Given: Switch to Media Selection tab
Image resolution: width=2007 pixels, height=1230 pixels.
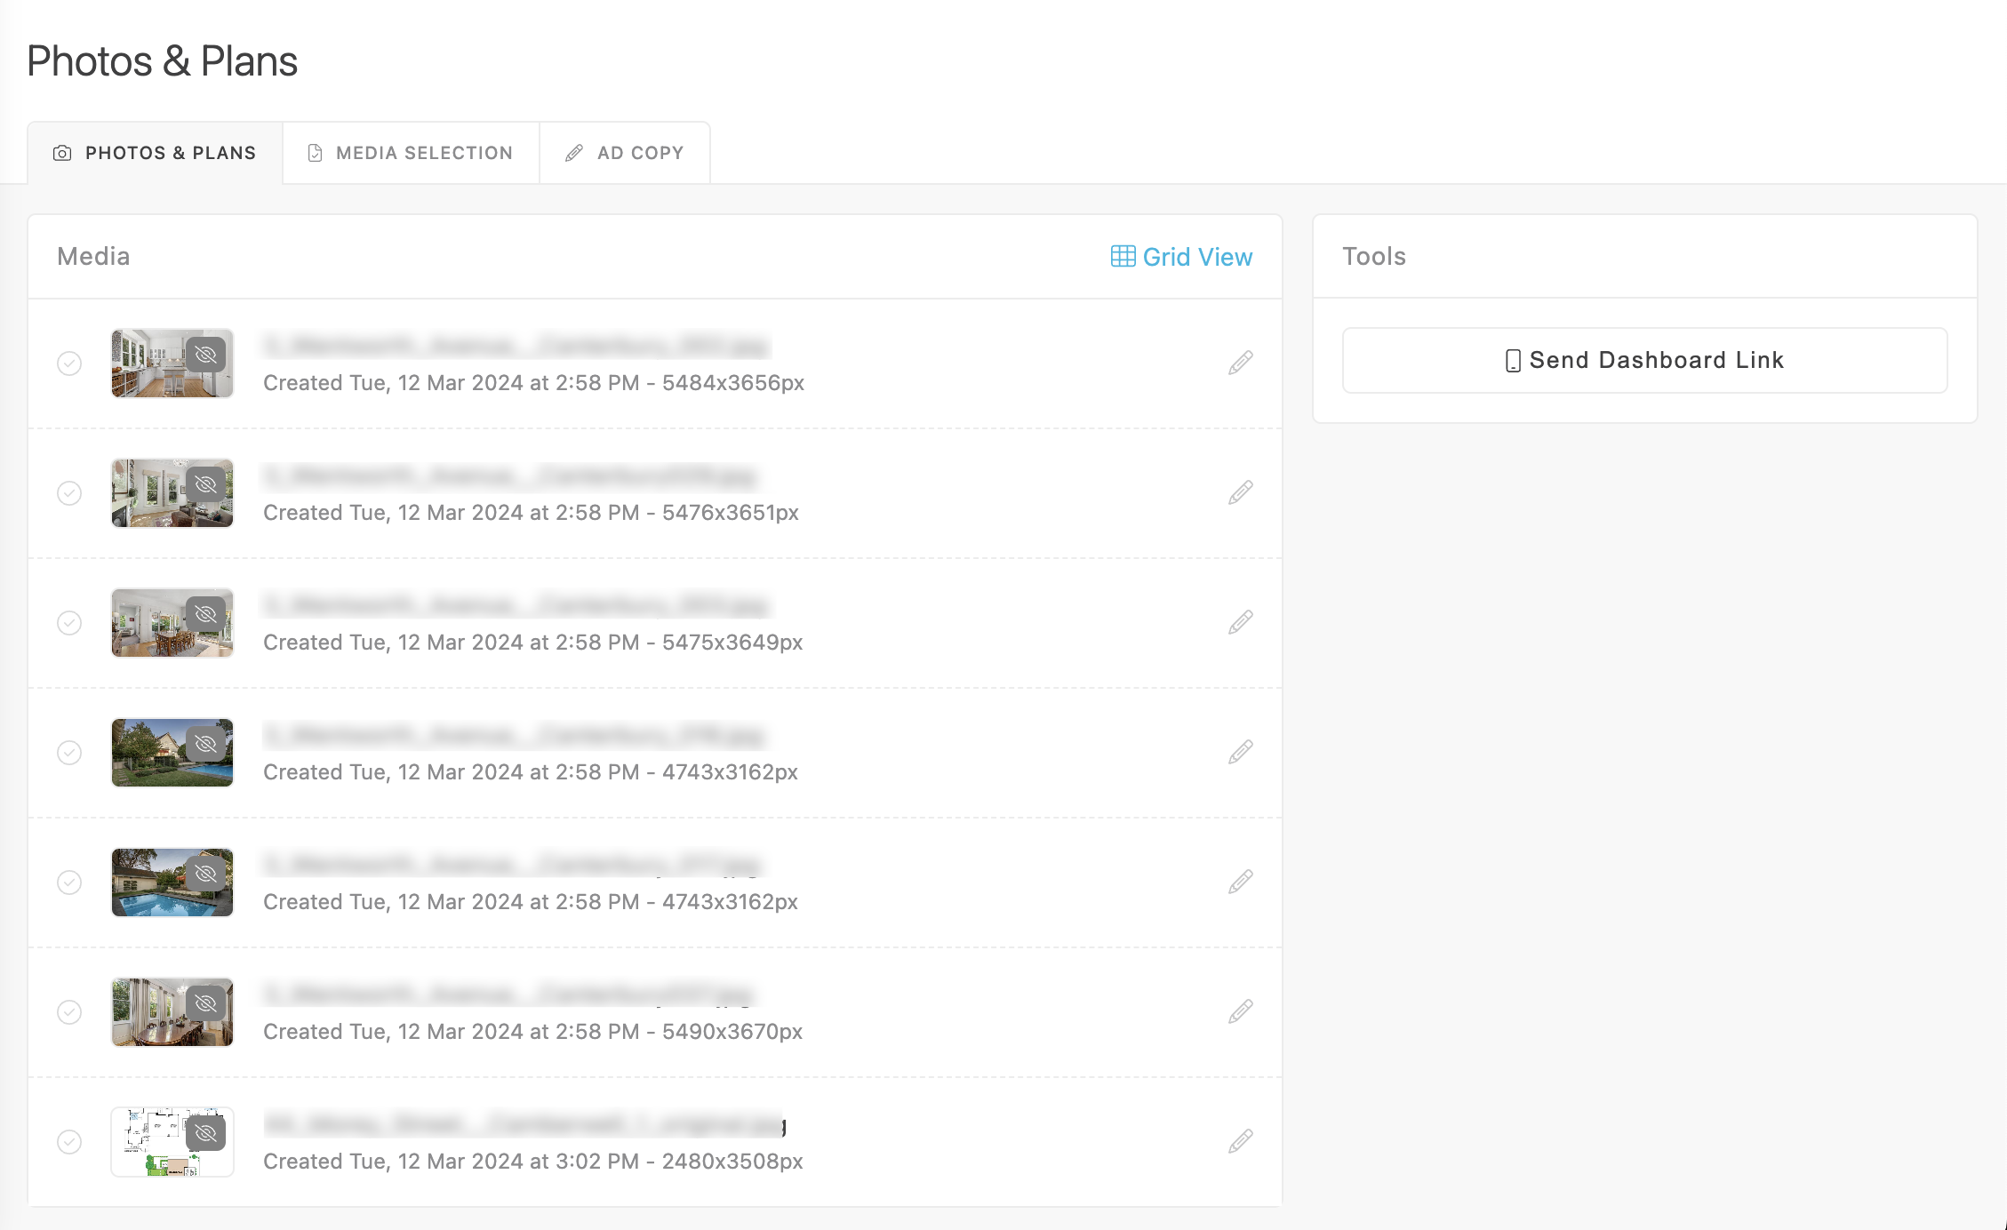Looking at the screenshot, I should [x=411, y=153].
